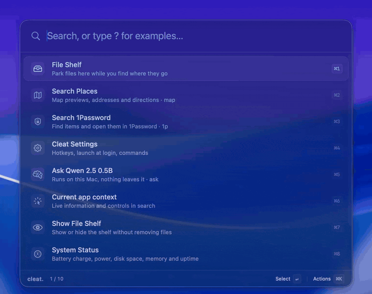Click the Search Places map icon
The width and height of the screenshot is (372, 294).
[x=38, y=95]
